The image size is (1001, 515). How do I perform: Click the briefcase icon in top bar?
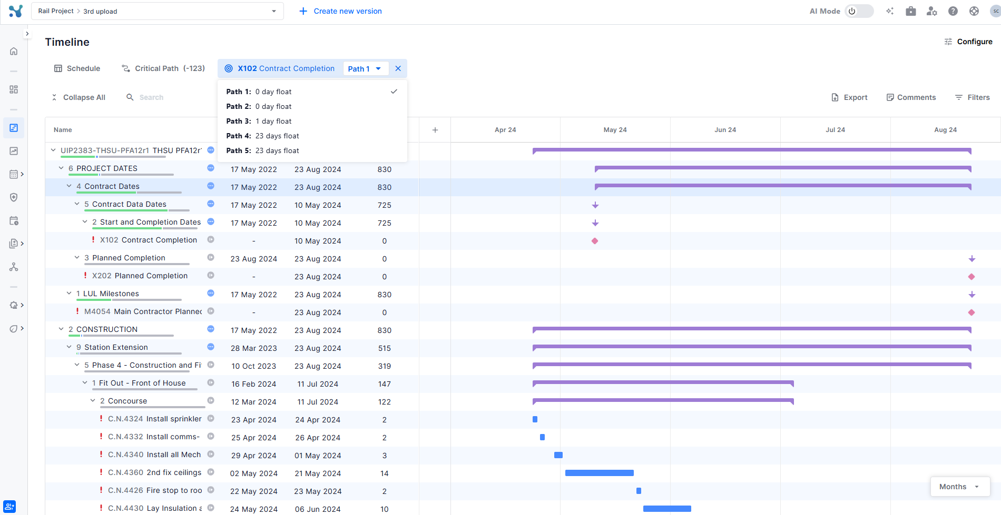point(910,11)
